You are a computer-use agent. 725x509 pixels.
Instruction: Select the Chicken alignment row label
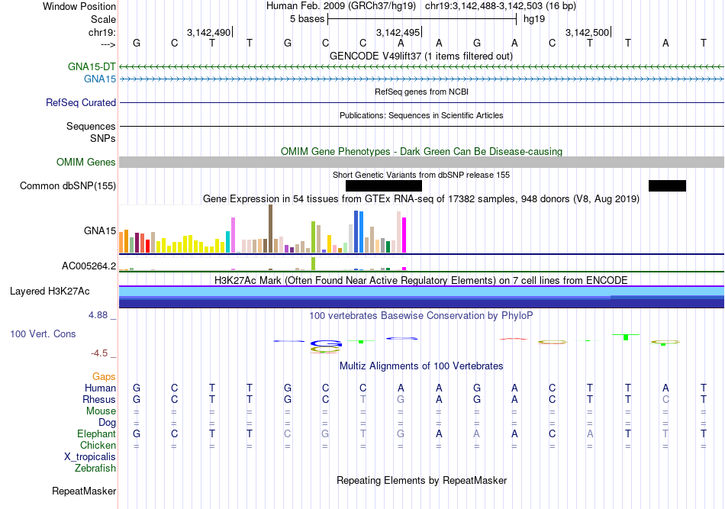pyautogui.click(x=98, y=445)
